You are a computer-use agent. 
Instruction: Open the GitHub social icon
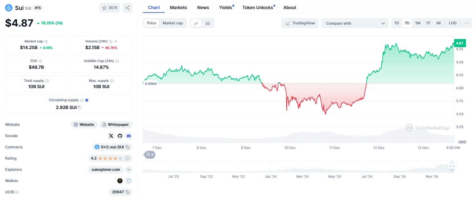point(120,136)
